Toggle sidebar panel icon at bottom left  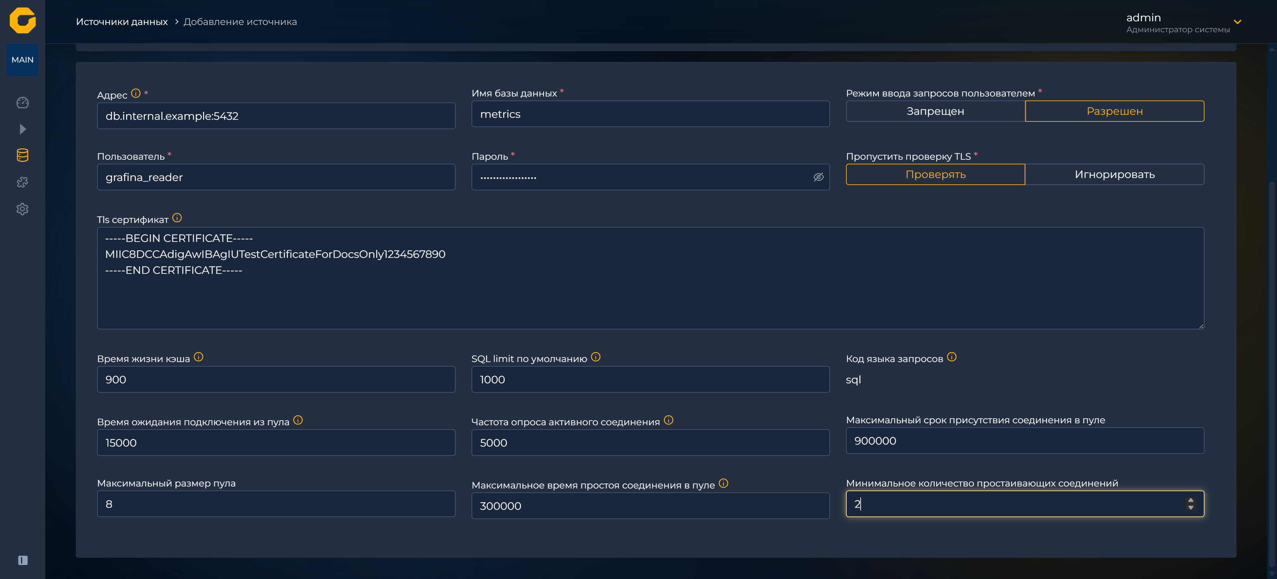click(23, 560)
